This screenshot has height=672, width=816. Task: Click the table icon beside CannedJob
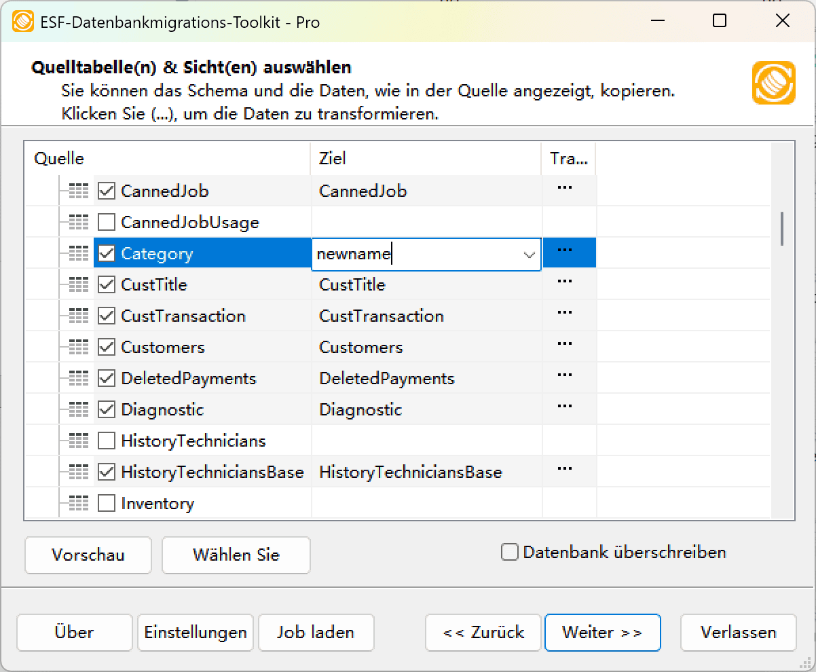click(x=79, y=191)
